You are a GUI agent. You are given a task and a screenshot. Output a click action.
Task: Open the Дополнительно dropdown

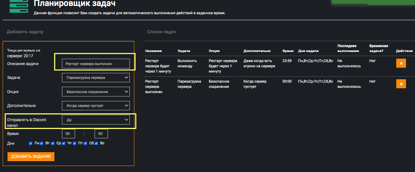96,105
